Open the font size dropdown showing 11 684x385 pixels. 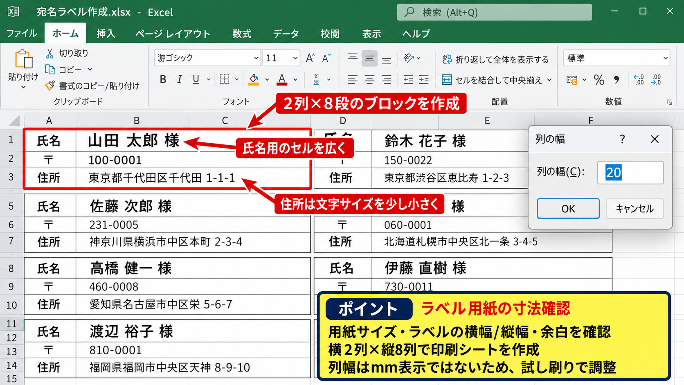[295, 58]
